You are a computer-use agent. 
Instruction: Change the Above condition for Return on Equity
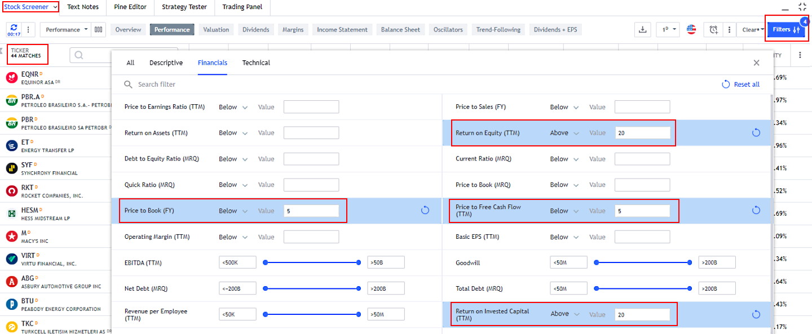coord(564,133)
